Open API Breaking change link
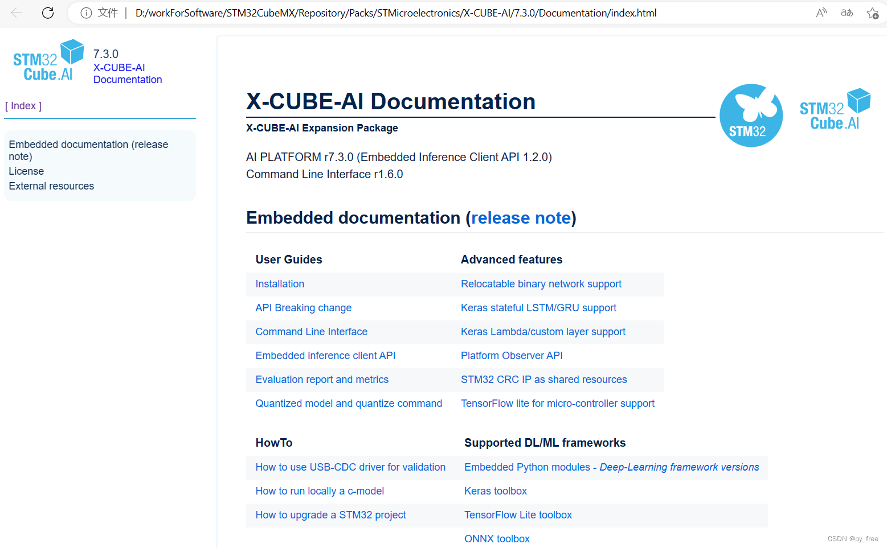Screen dimensions: 887x548 304,308
